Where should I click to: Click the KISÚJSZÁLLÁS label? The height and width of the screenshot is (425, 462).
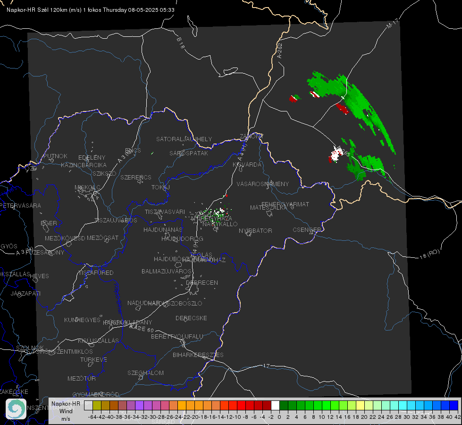[98, 340]
